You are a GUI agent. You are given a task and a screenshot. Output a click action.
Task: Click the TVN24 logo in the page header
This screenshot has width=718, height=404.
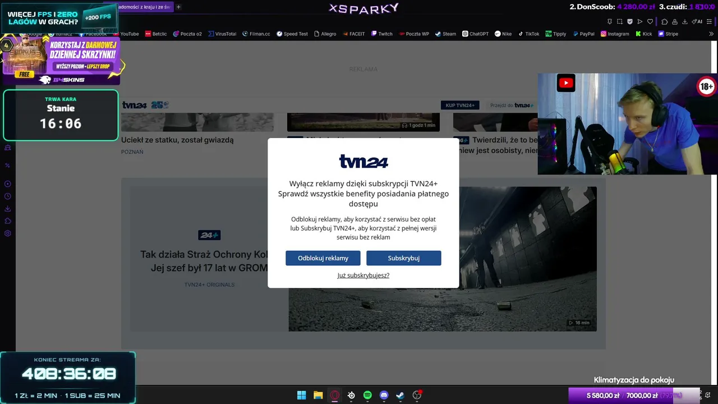coord(135,105)
